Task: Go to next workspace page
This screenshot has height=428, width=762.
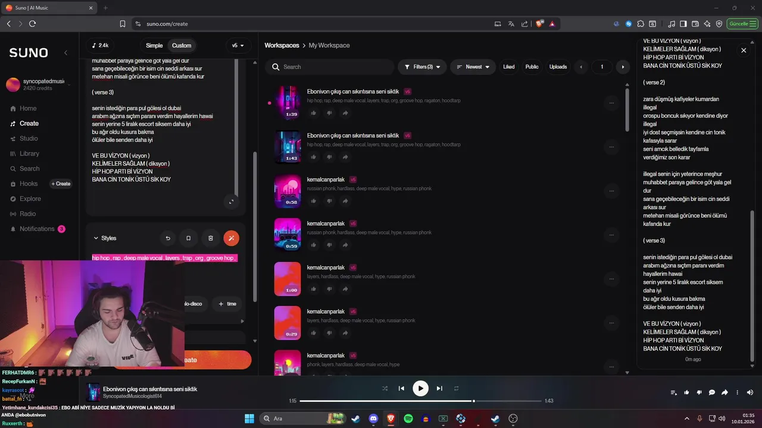Action: 623,67
